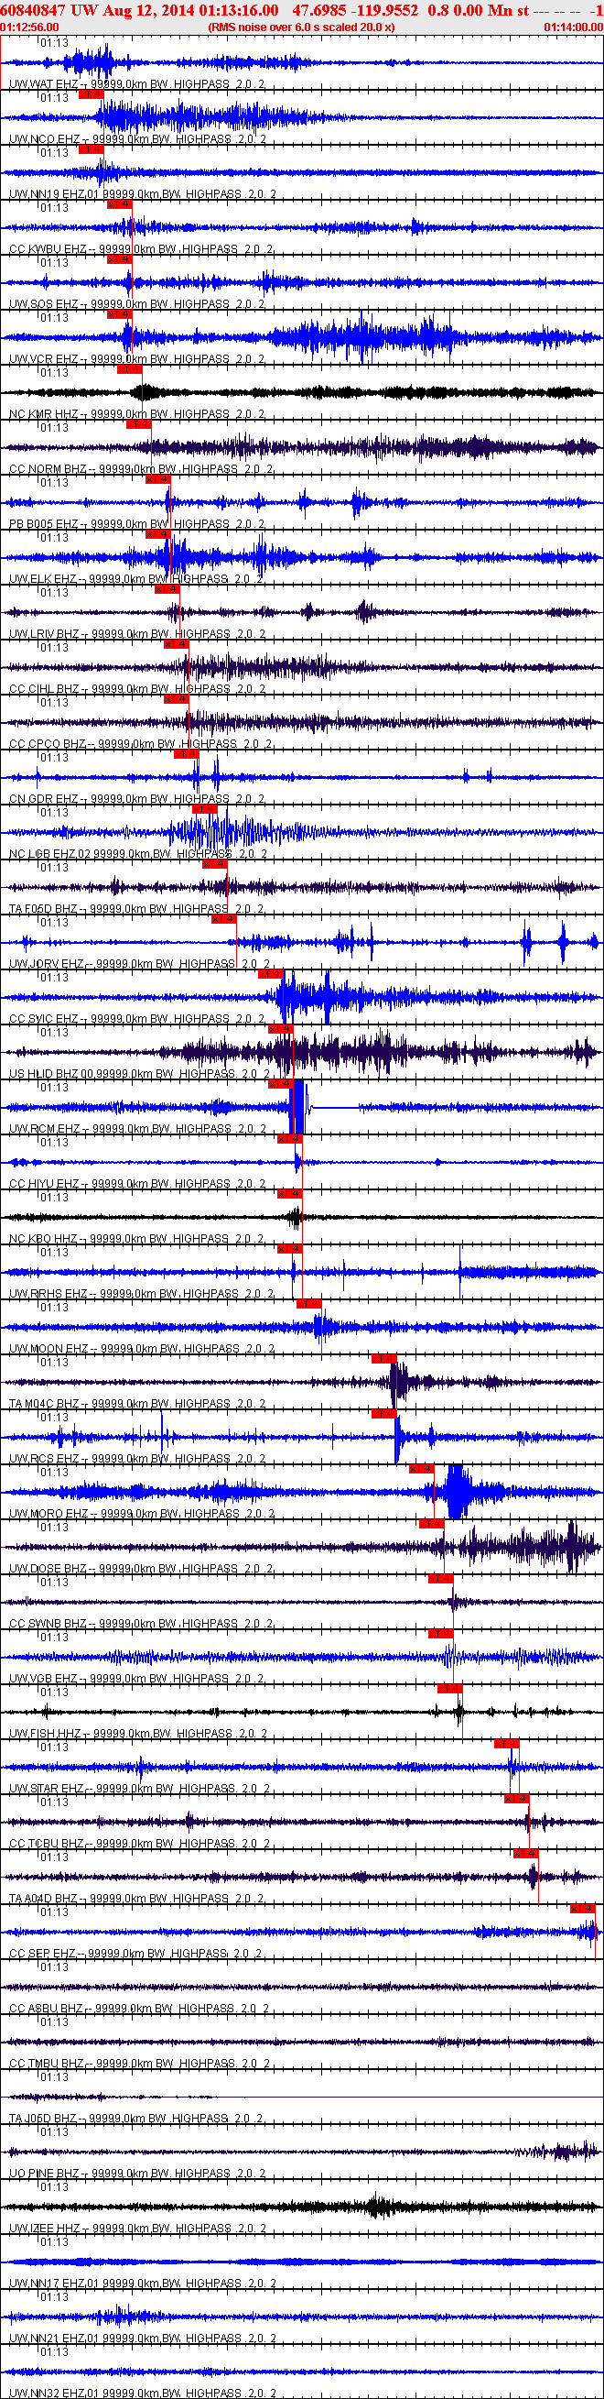Click the red pick flag above CC.SEP waveform
604x2399 pixels.
(x=583, y=1907)
